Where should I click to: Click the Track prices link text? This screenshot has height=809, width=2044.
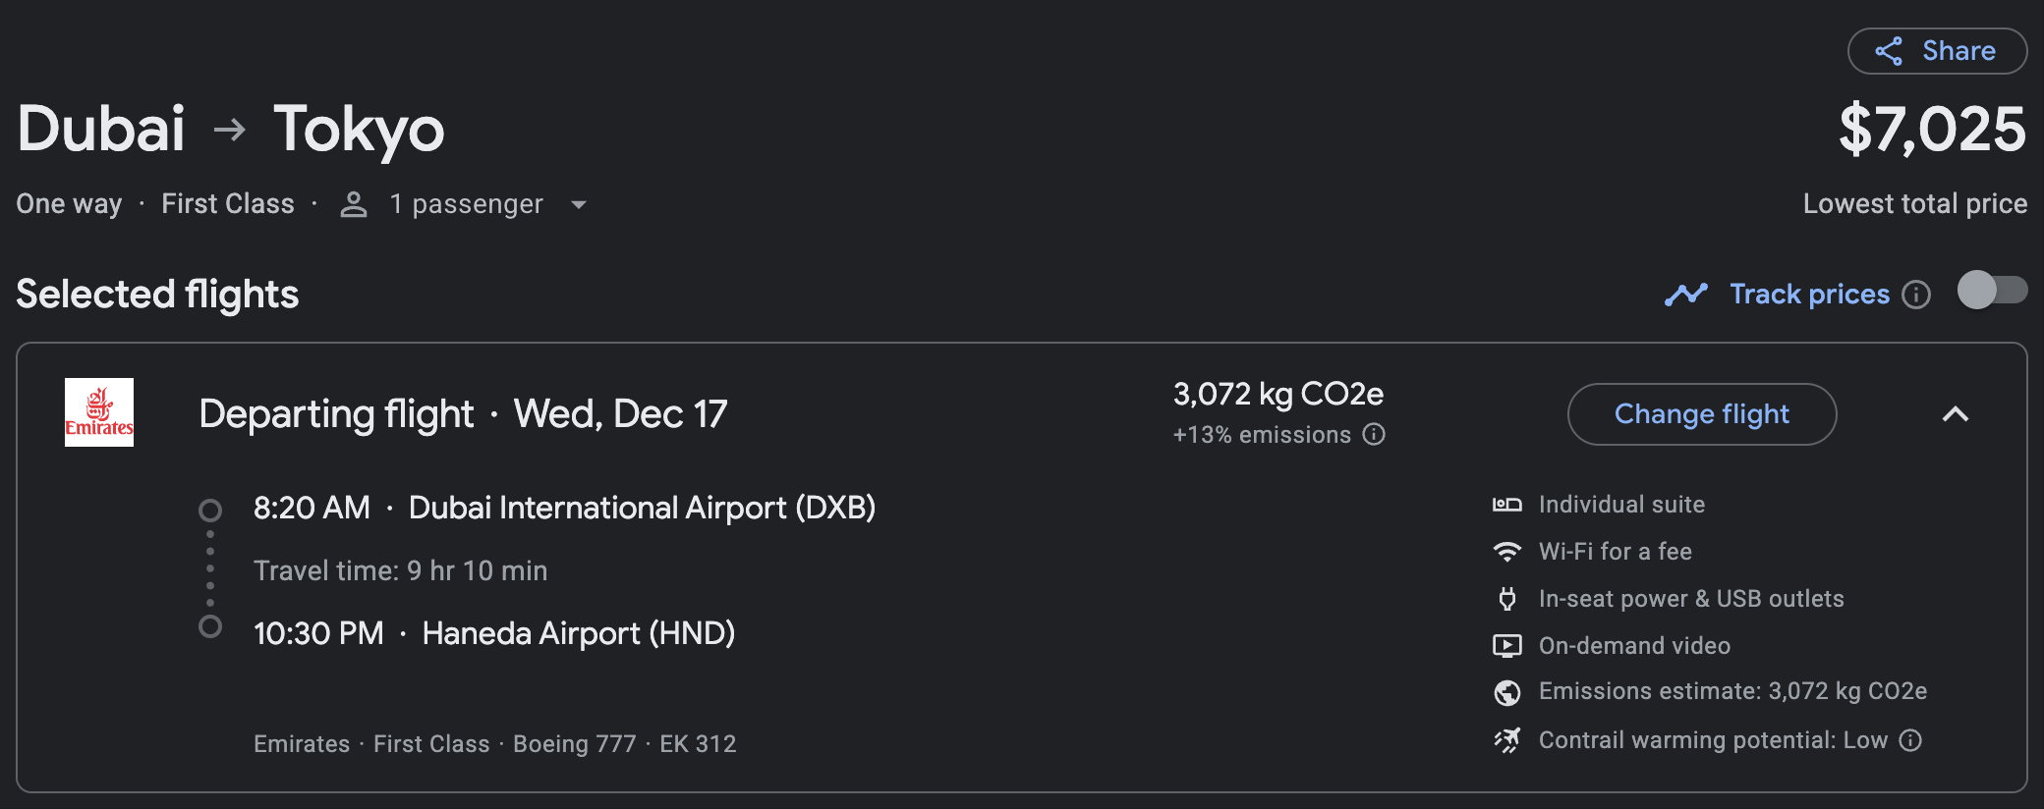1809,295
